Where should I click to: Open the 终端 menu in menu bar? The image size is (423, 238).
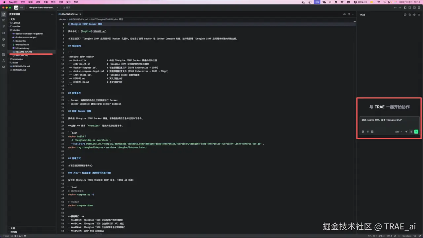pos(61,2)
